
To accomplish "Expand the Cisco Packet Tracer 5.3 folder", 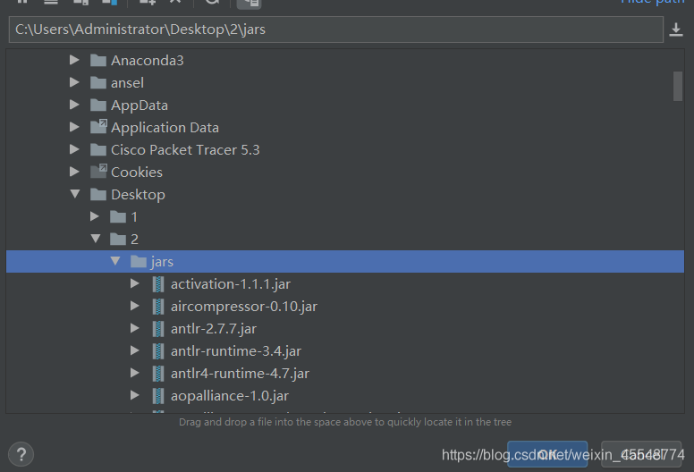I will (x=74, y=149).
